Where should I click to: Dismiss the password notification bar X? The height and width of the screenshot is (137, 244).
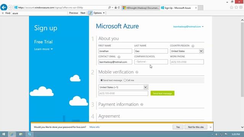[210, 127]
